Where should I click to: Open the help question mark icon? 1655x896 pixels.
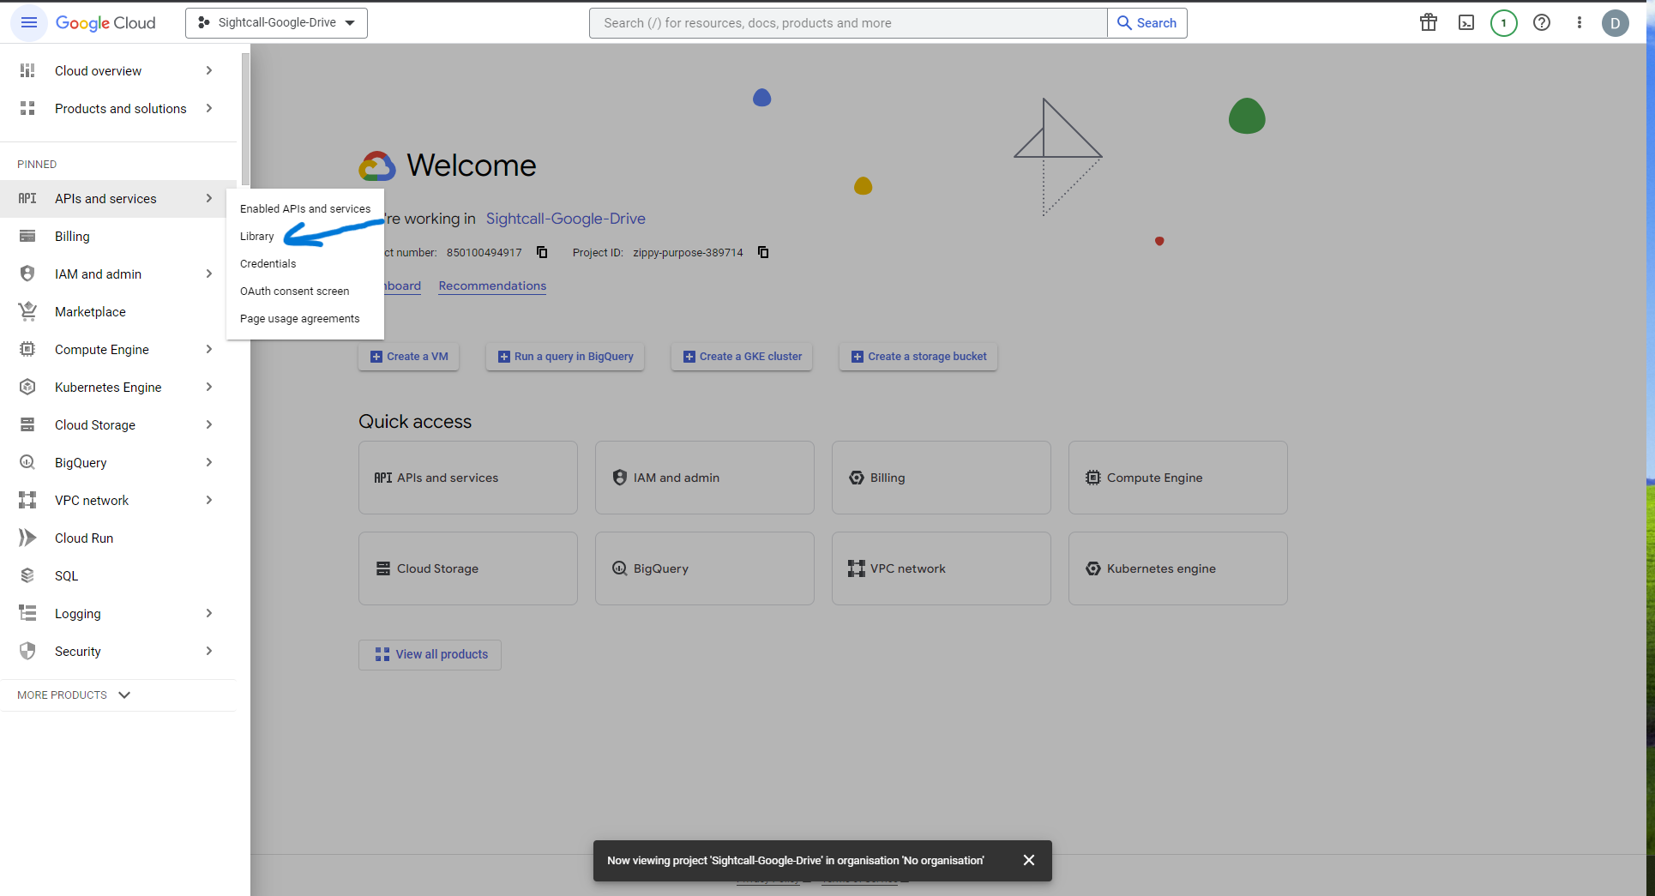click(1542, 23)
